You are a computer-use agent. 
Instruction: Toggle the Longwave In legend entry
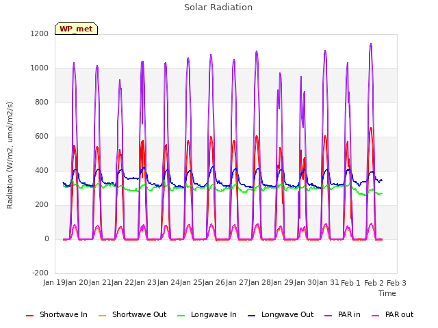pos(207,314)
